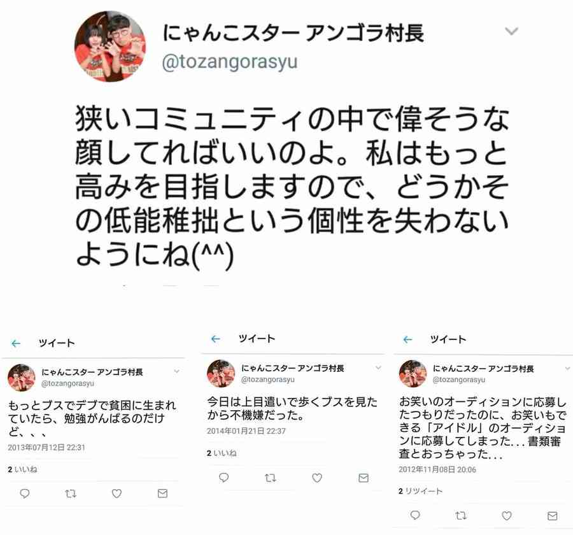
Task: Retweet the 2014年01月21日 tweet
Action: click(x=271, y=478)
